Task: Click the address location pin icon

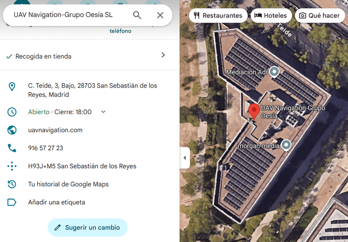Action: pos(12,87)
